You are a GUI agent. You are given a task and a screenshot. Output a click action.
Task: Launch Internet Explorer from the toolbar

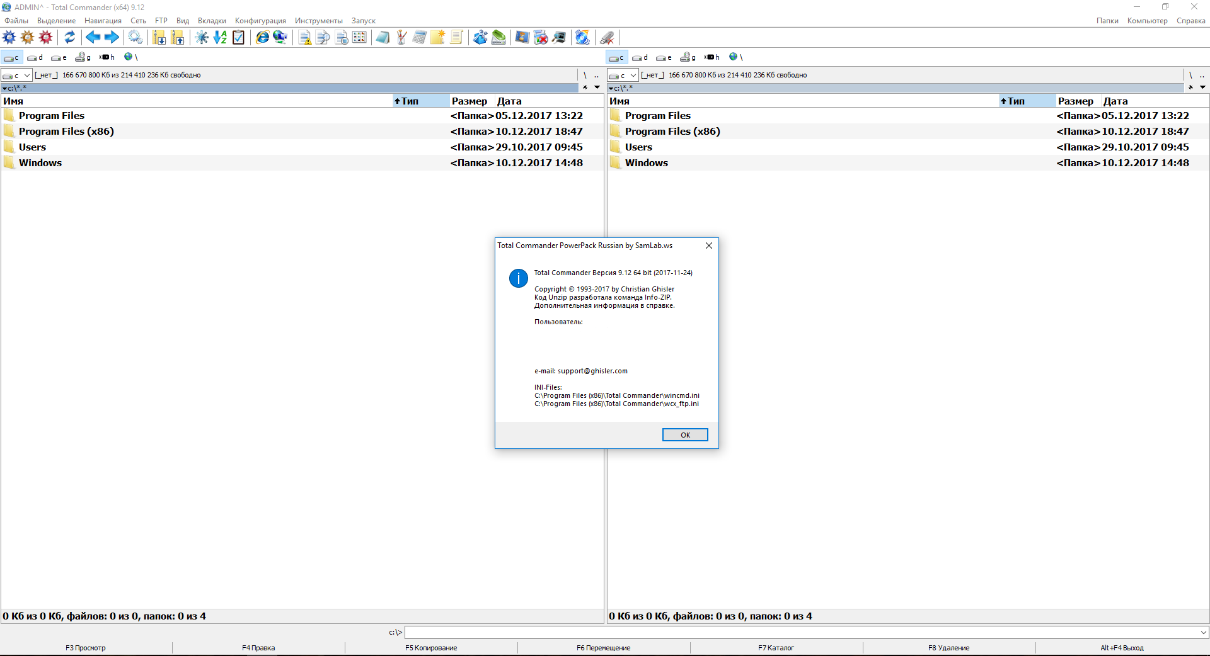point(262,38)
